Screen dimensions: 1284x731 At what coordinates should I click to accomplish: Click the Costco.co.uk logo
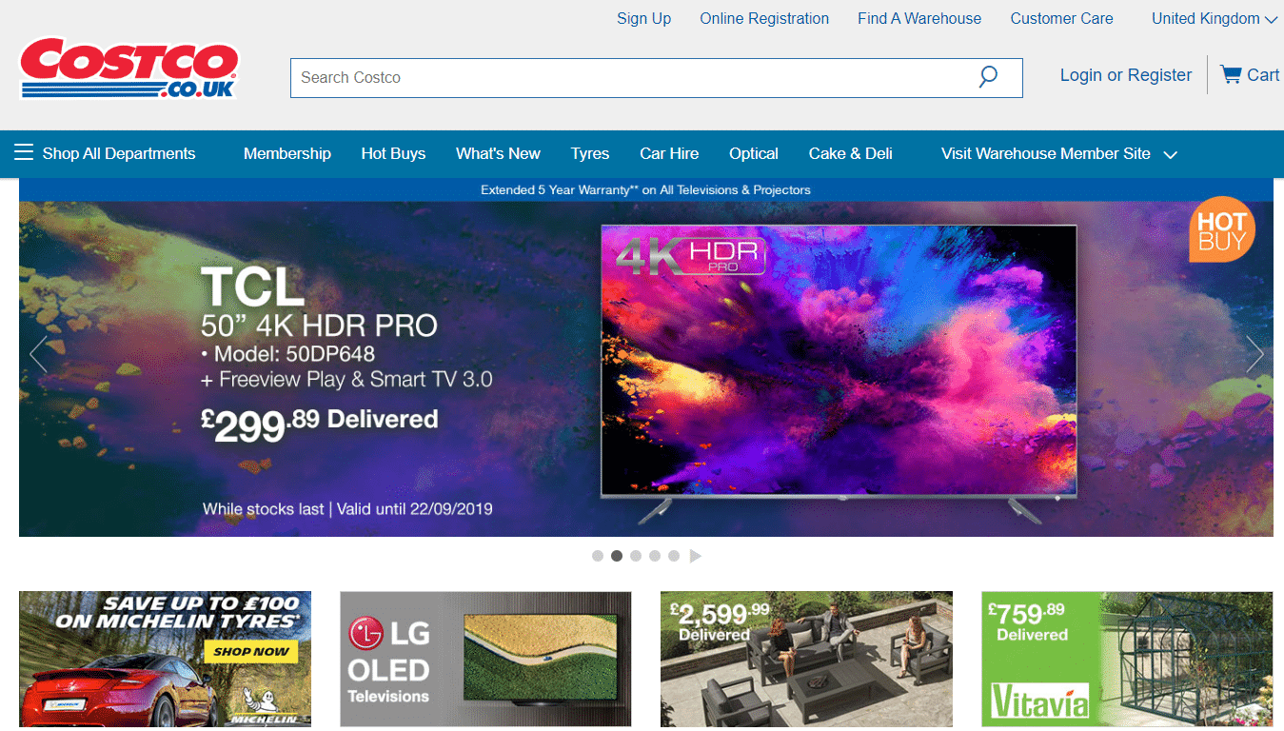128,68
